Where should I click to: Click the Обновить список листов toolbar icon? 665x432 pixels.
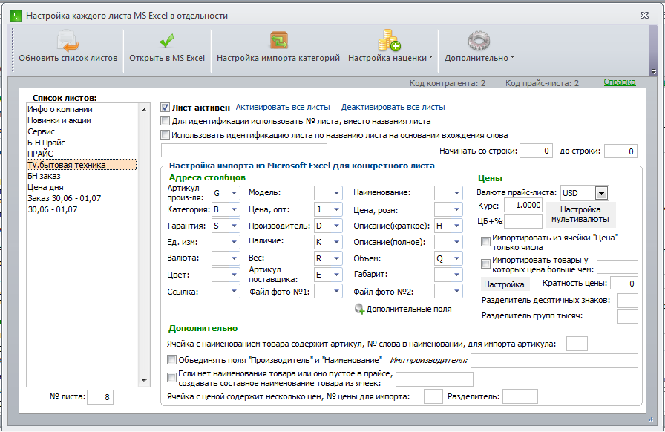click(68, 41)
